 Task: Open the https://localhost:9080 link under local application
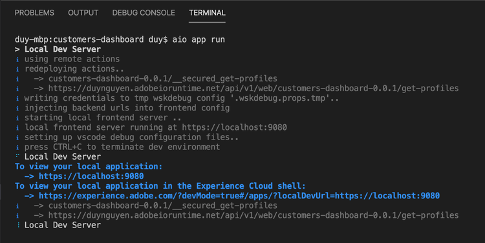[x=91, y=176]
